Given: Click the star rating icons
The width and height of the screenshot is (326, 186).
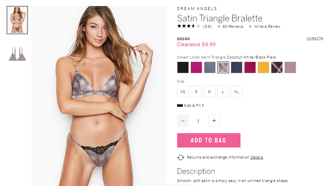Looking at the screenshot, I should 189,26.
